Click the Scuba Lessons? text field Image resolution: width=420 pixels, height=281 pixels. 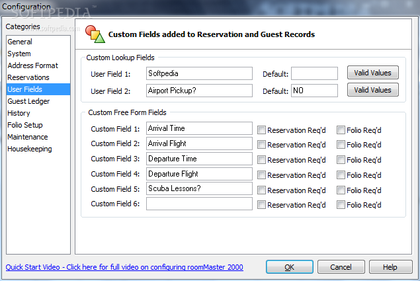pyautogui.click(x=199, y=188)
